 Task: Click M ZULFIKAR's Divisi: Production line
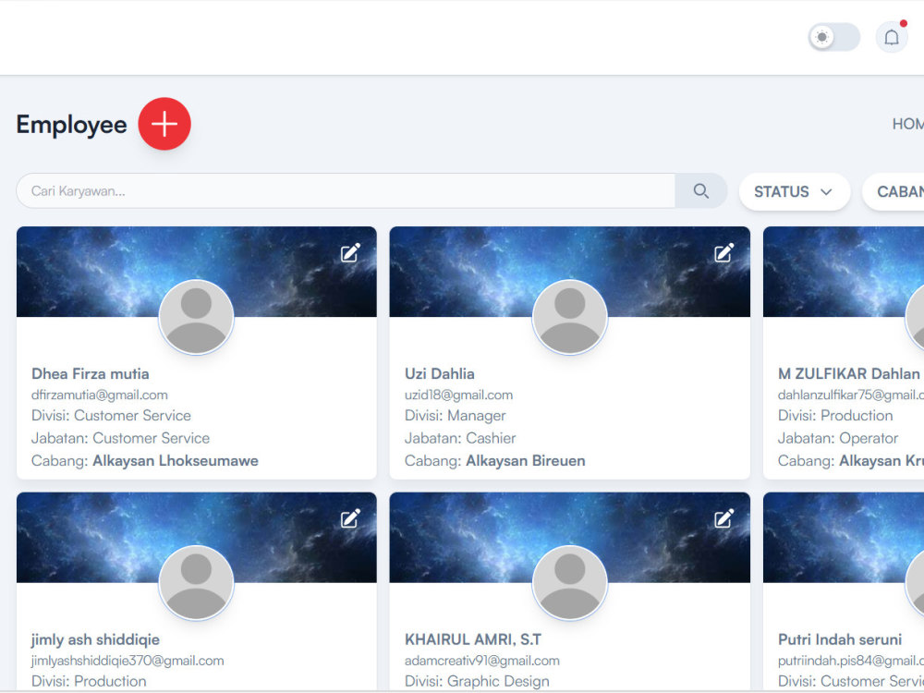pos(835,416)
